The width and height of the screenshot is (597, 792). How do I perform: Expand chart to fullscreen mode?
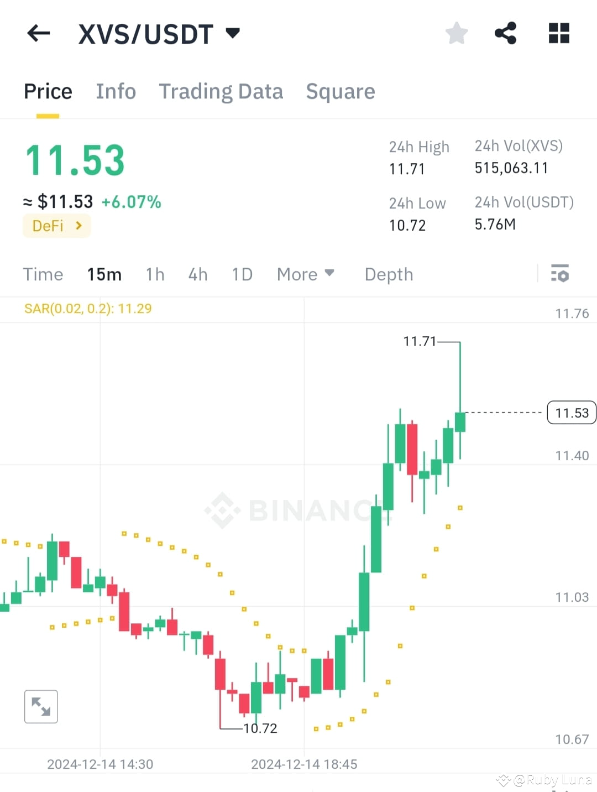pos(41,706)
